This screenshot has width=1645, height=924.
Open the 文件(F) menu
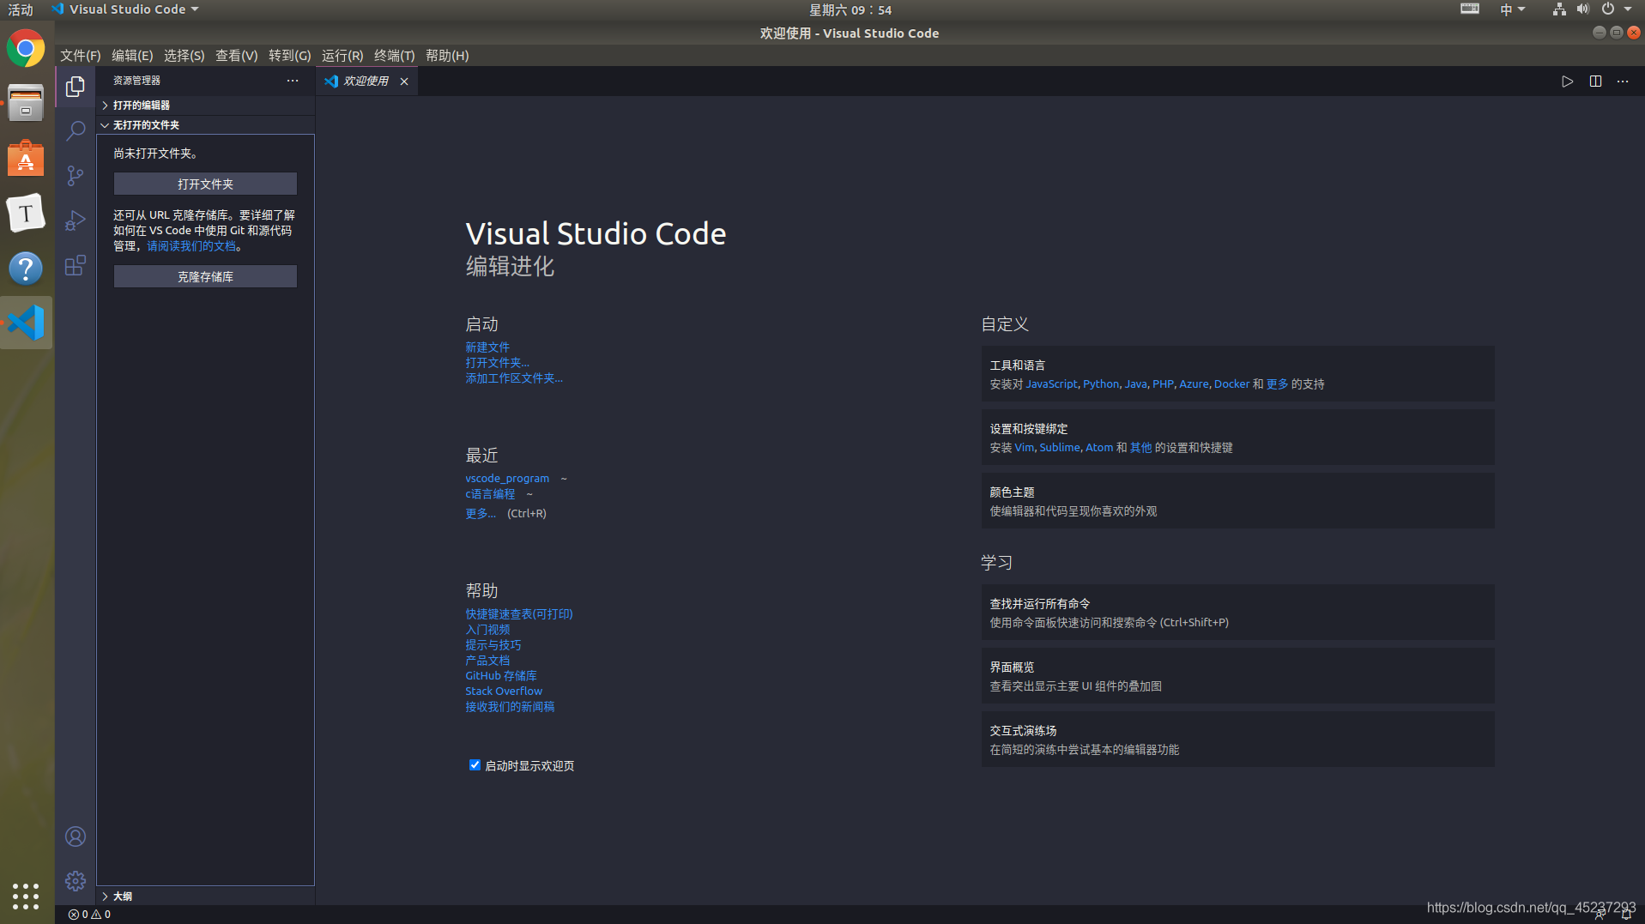click(81, 56)
